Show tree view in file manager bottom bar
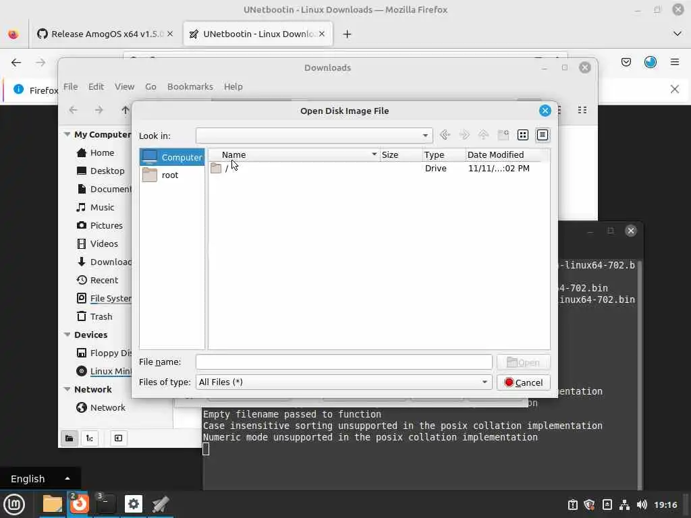Viewport: 691px width, 518px height. coord(90,438)
